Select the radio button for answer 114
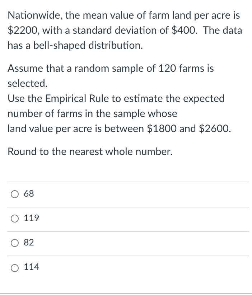 [14, 267]
